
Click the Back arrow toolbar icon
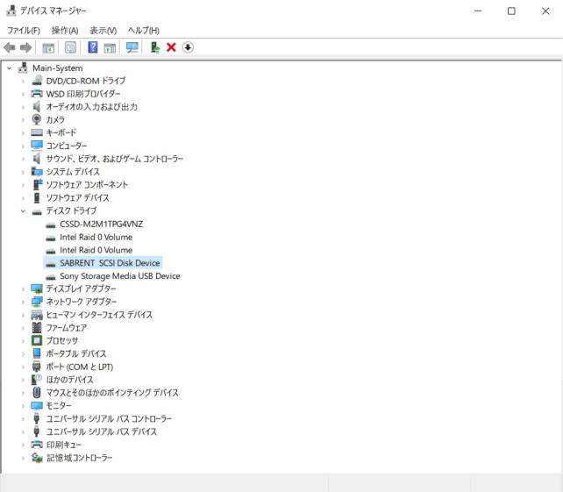(x=9, y=47)
